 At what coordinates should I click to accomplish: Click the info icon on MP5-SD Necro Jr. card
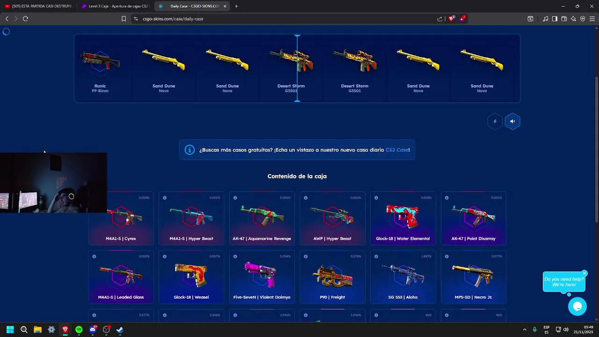[x=447, y=256]
